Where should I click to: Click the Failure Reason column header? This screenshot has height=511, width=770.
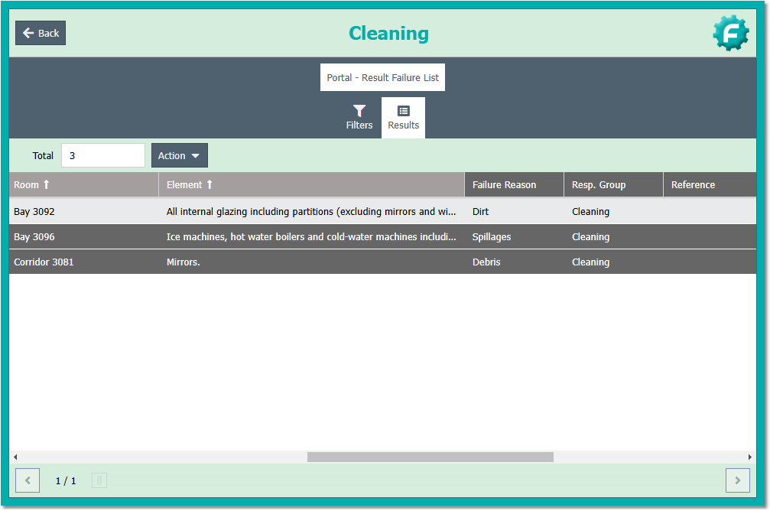[514, 185]
